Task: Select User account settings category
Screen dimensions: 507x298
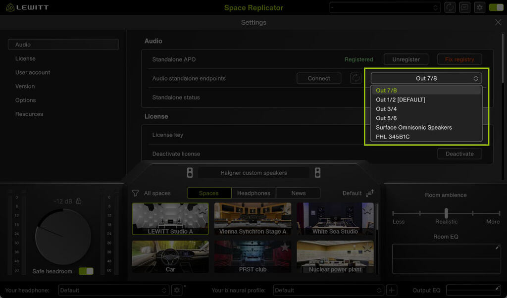Action: (33, 72)
